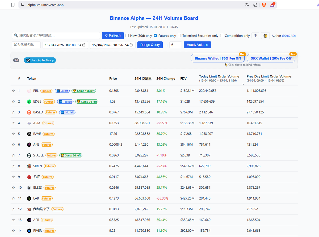Star the AKE token row
Image resolution: width=319 pixels, height=237 pixels.
coord(13,145)
